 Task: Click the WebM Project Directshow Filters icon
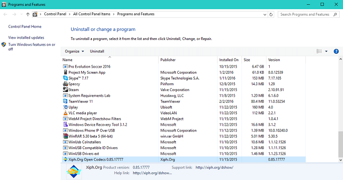point(65,119)
